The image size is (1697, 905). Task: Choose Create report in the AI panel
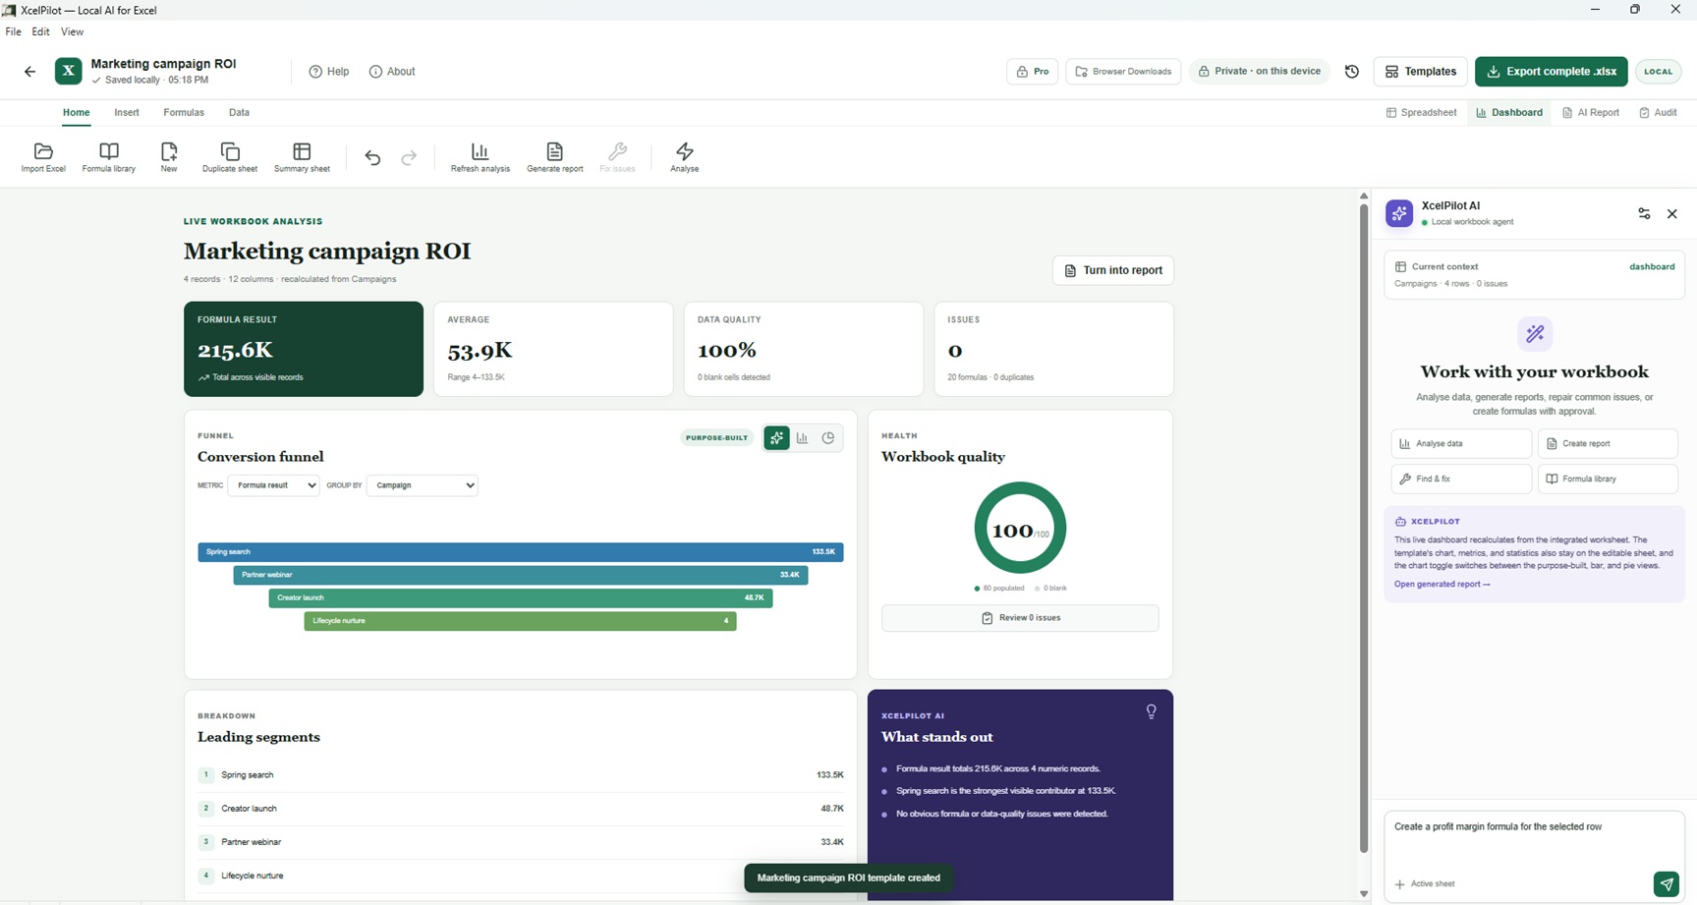[1608, 444]
